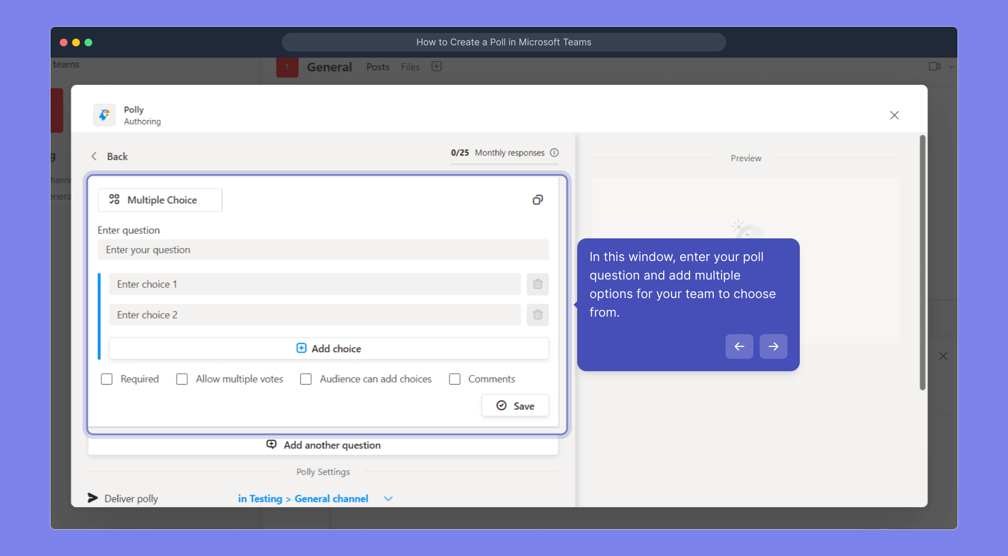
Task: Open the Monthly responses info icon
Action: [554, 152]
